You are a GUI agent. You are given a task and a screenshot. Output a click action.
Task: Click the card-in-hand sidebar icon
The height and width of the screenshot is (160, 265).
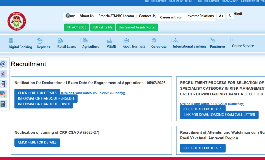click(x=3, y=94)
